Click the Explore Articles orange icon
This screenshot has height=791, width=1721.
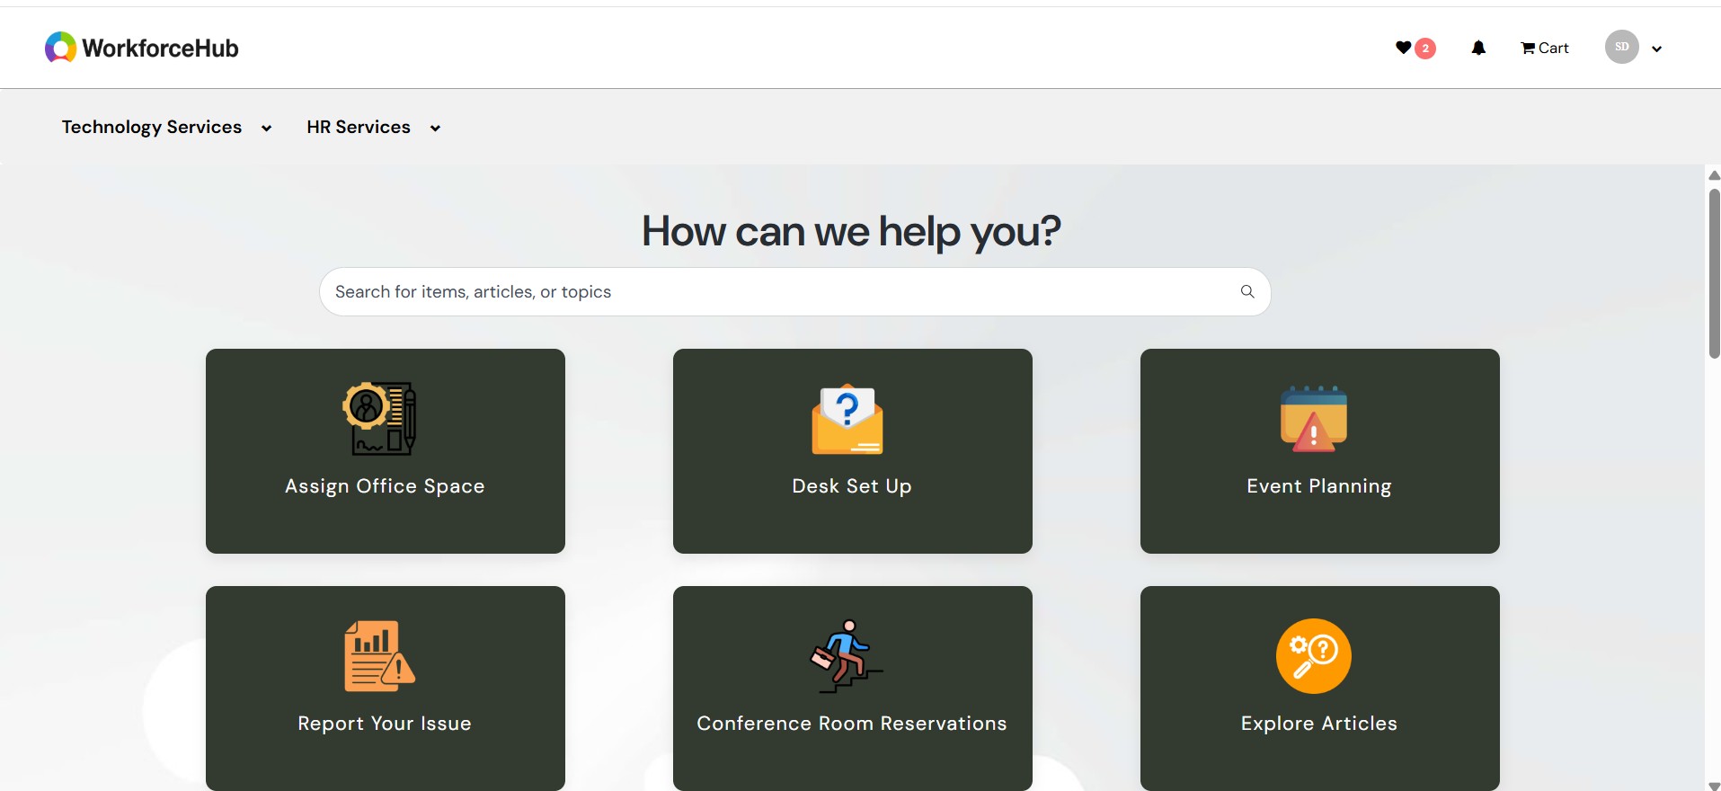click(x=1314, y=656)
